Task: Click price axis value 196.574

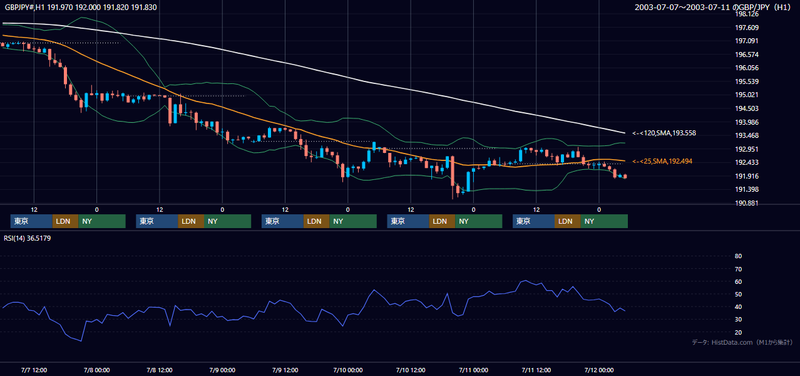Action: coord(747,55)
